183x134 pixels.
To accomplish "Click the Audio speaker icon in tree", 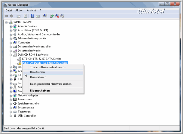I will click(15, 34).
